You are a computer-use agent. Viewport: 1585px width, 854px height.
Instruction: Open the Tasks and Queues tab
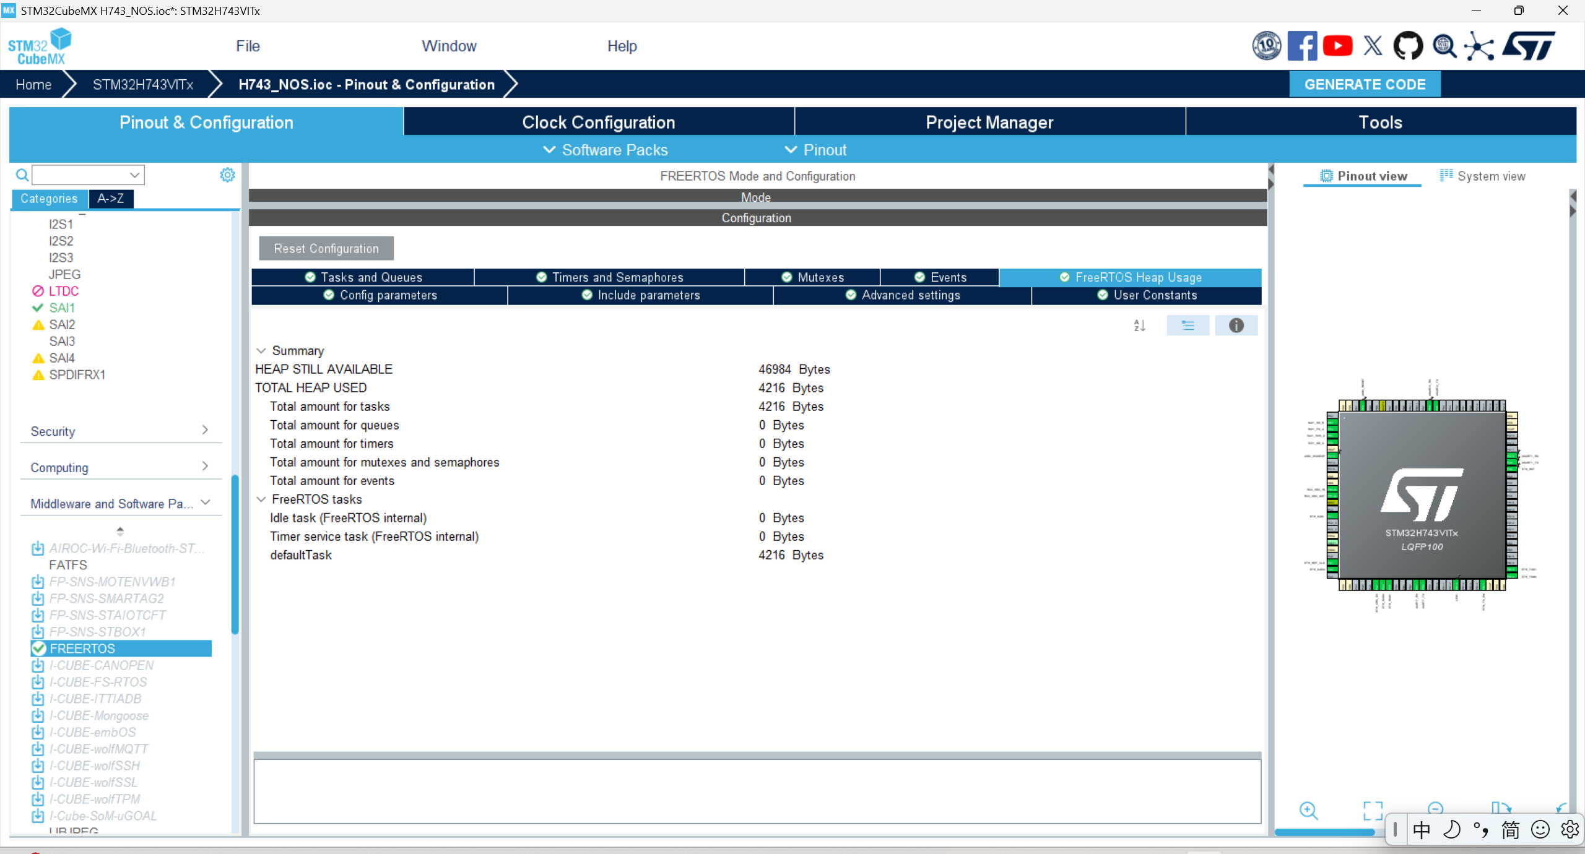(363, 277)
